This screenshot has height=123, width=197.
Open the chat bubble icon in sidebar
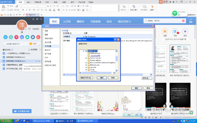(x=37, y=19)
